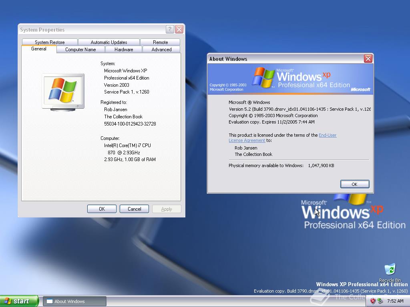The image size is (410, 307).
Task: Click 'Professional x64 Edition' in System Properties
Action: 127,78
